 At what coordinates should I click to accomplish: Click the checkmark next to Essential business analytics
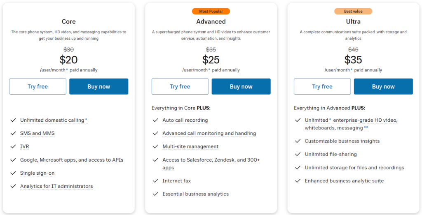click(x=155, y=194)
